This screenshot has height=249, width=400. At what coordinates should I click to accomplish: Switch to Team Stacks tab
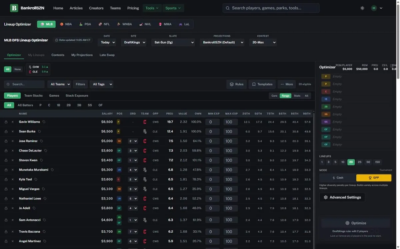pyautogui.click(x=33, y=96)
